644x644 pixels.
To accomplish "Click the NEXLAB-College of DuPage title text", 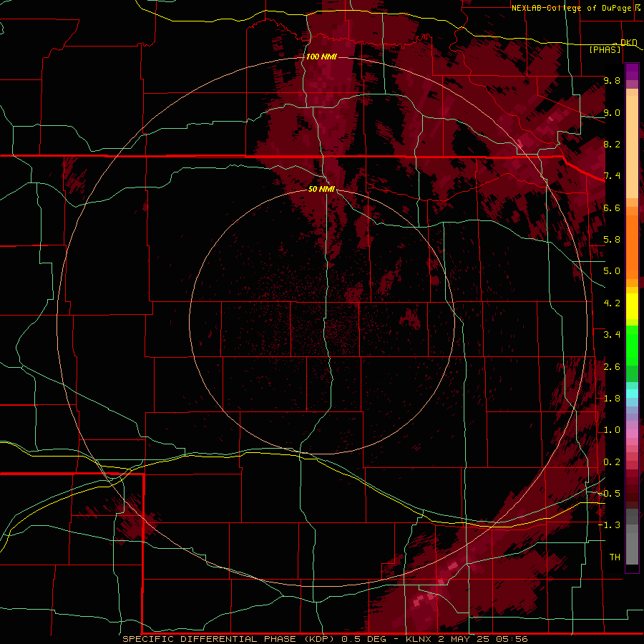I will click(x=571, y=8).
